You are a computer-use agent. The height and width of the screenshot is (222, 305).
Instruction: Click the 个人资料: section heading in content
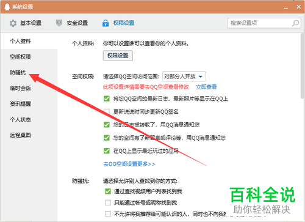click(83, 43)
